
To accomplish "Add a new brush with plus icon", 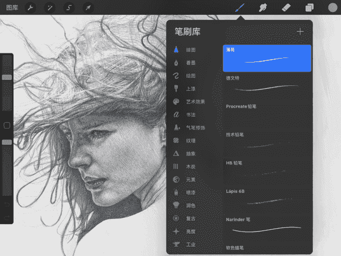I will (x=300, y=32).
